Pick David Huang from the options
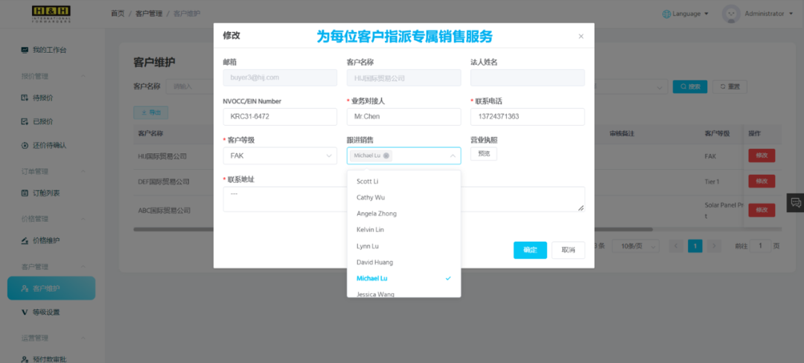The width and height of the screenshot is (804, 363). pyautogui.click(x=375, y=262)
